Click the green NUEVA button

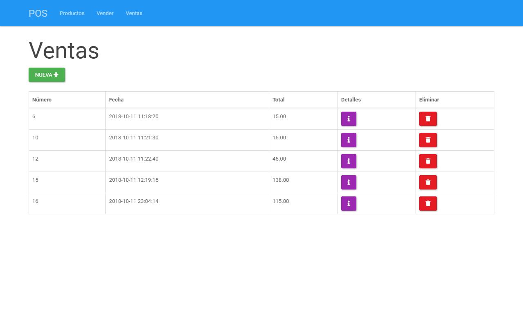click(x=47, y=75)
